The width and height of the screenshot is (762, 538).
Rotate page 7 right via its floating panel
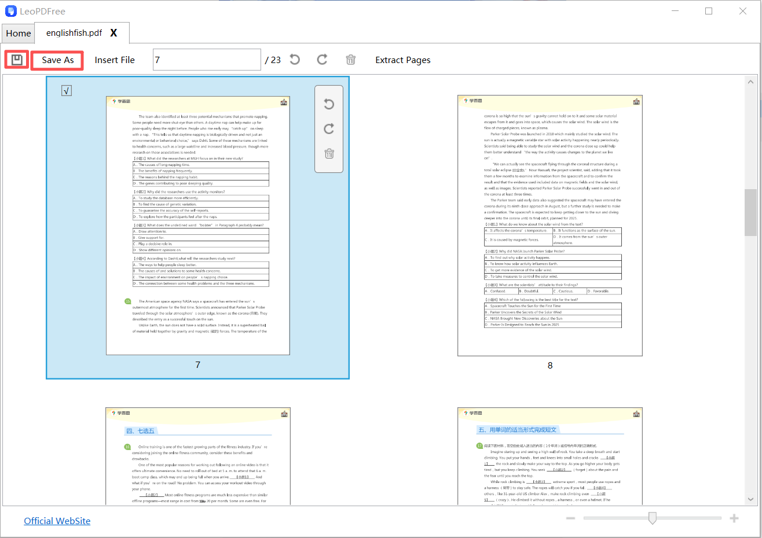pyautogui.click(x=329, y=129)
